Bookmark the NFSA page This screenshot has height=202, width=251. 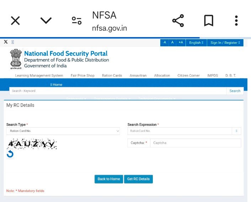[209, 21]
